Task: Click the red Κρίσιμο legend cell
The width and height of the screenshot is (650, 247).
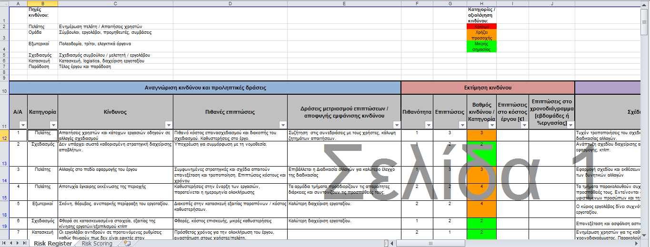Action: (481, 27)
